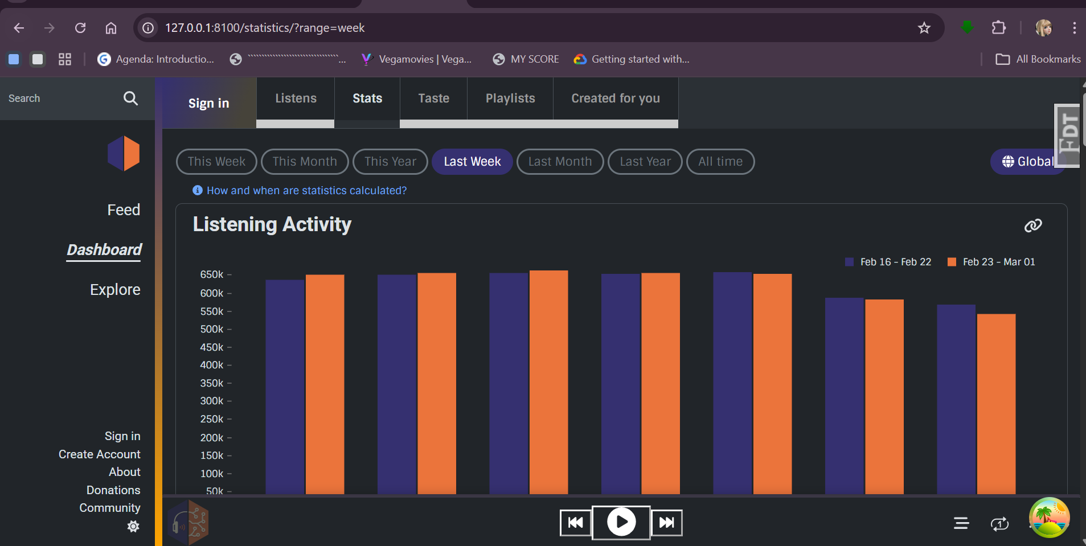Image resolution: width=1086 pixels, height=546 pixels.
Task: Skip to the previous track
Action: 575,523
